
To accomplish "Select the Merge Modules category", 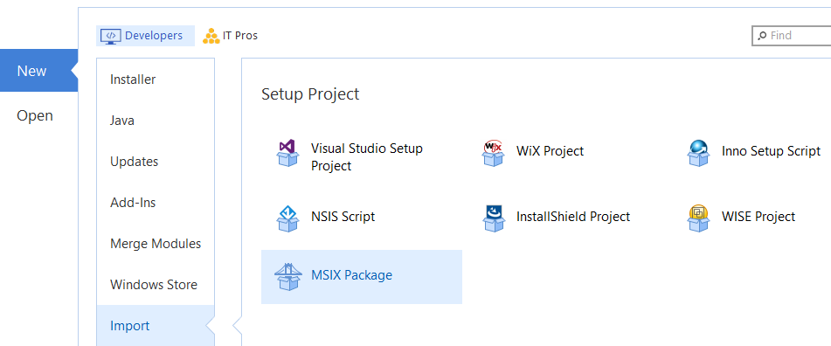I will 156,243.
